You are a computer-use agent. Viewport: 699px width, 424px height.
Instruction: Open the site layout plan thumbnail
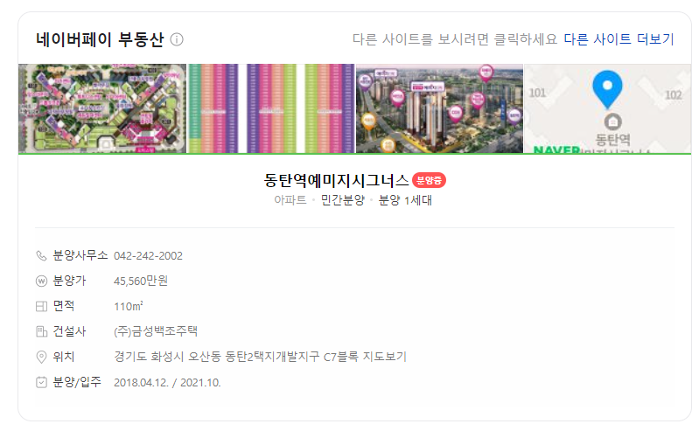[x=102, y=108]
